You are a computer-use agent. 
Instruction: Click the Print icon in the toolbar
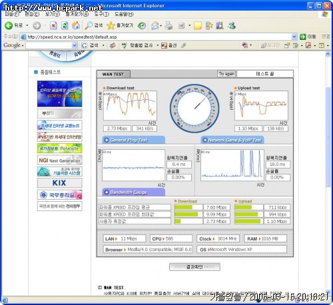(168, 26)
